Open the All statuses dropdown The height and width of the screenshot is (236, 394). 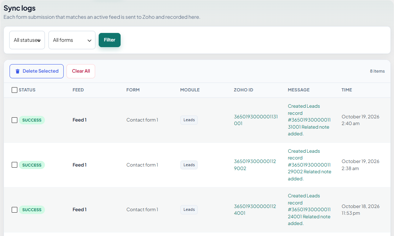tap(27, 40)
